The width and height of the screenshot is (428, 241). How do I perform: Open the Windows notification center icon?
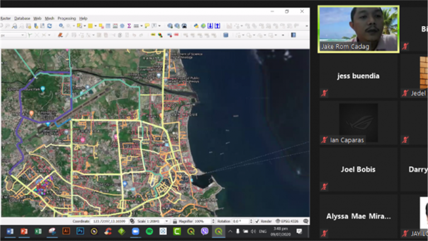[x=299, y=232]
